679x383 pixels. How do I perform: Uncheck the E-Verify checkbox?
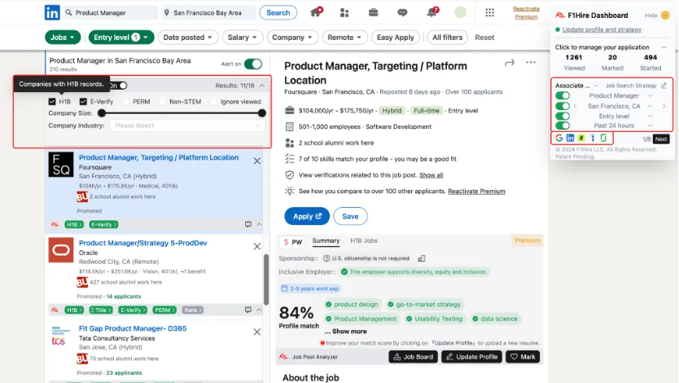[x=83, y=101]
